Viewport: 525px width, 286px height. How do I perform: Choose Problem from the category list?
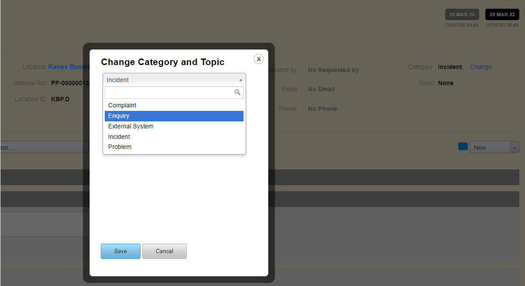point(120,147)
